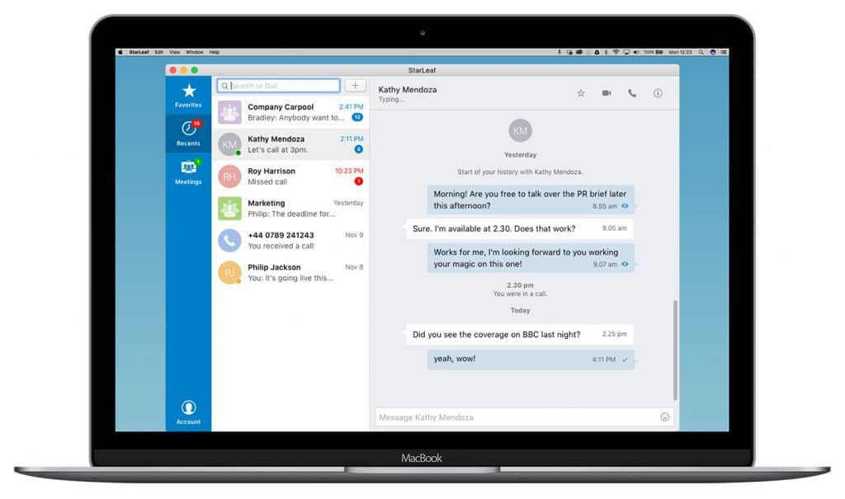Select the Marketing group chat
This screenshot has width=845, height=499.
(290, 209)
